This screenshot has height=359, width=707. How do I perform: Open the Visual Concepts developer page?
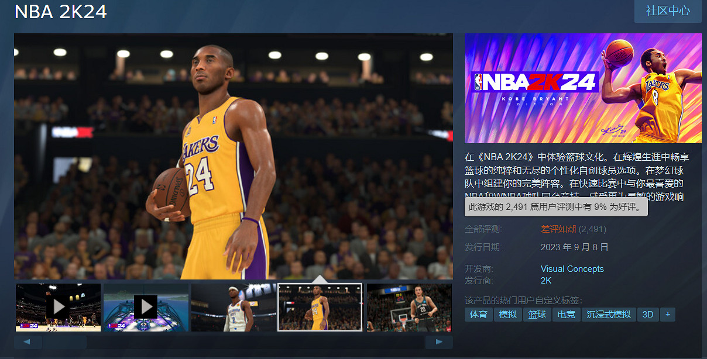pyautogui.click(x=572, y=268)
